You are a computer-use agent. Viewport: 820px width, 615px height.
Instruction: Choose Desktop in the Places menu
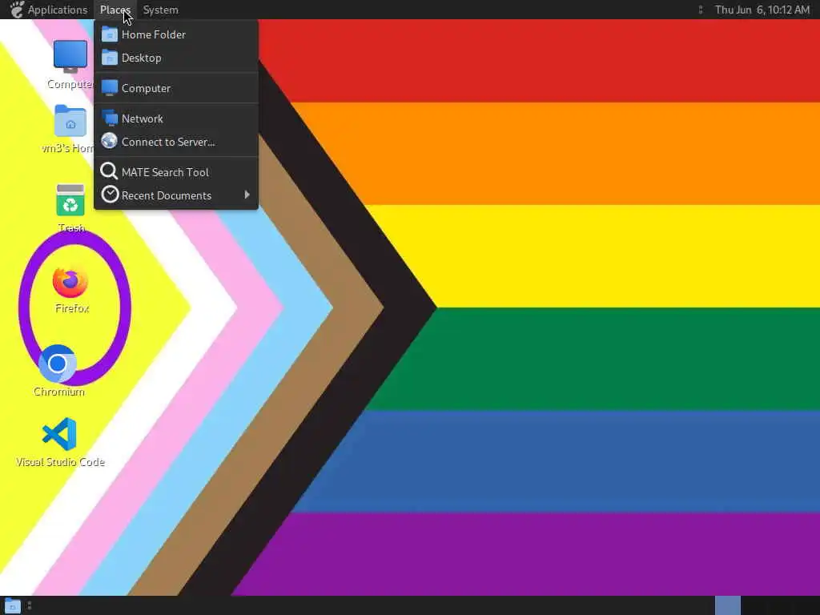[176, 58]
